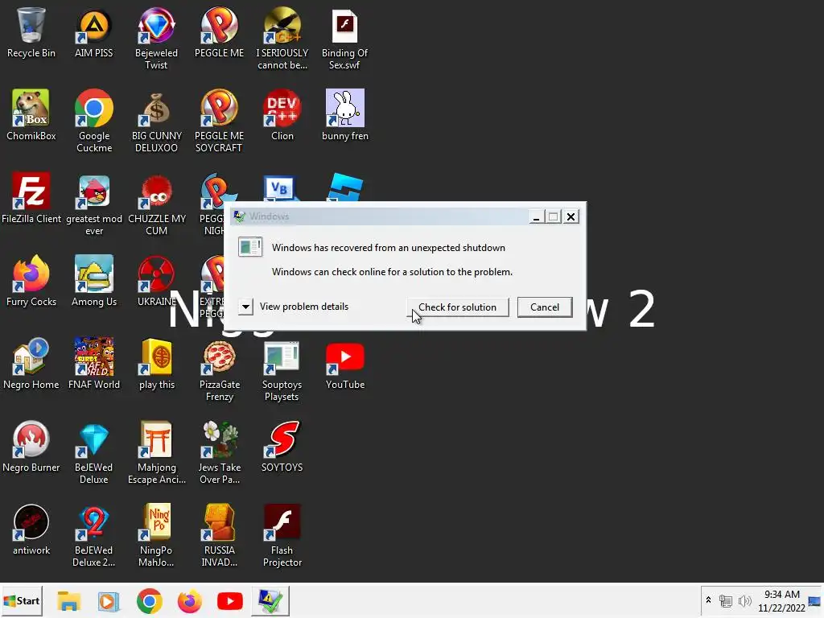Select the antiwork desktop shortcut
Viewport: 824px width, 618px height.
click(x=31, y=529)
